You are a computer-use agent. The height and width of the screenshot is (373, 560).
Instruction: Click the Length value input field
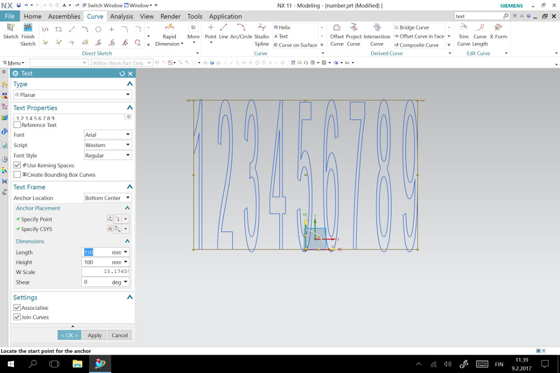click(x=96, y=252)
